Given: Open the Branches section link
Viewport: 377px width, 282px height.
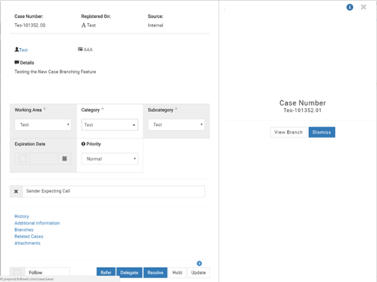Looking at the screenshot, I should pyautogui.click(x=24, y=230).
